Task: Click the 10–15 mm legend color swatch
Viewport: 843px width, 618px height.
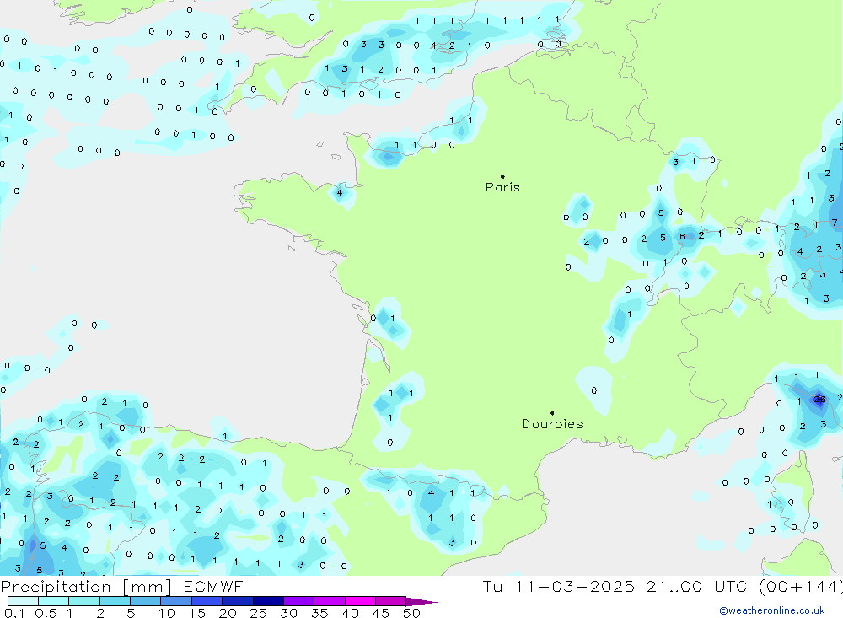Action: point(176,601)
